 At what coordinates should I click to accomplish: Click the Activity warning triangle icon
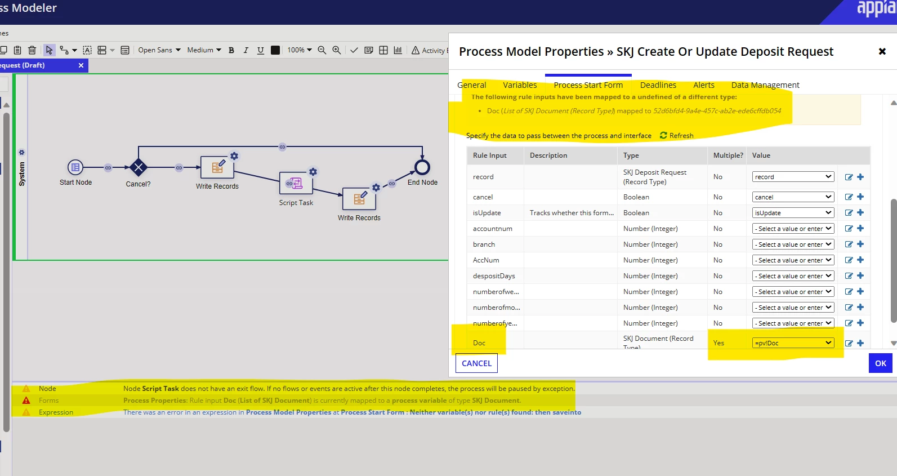point(416,50)
